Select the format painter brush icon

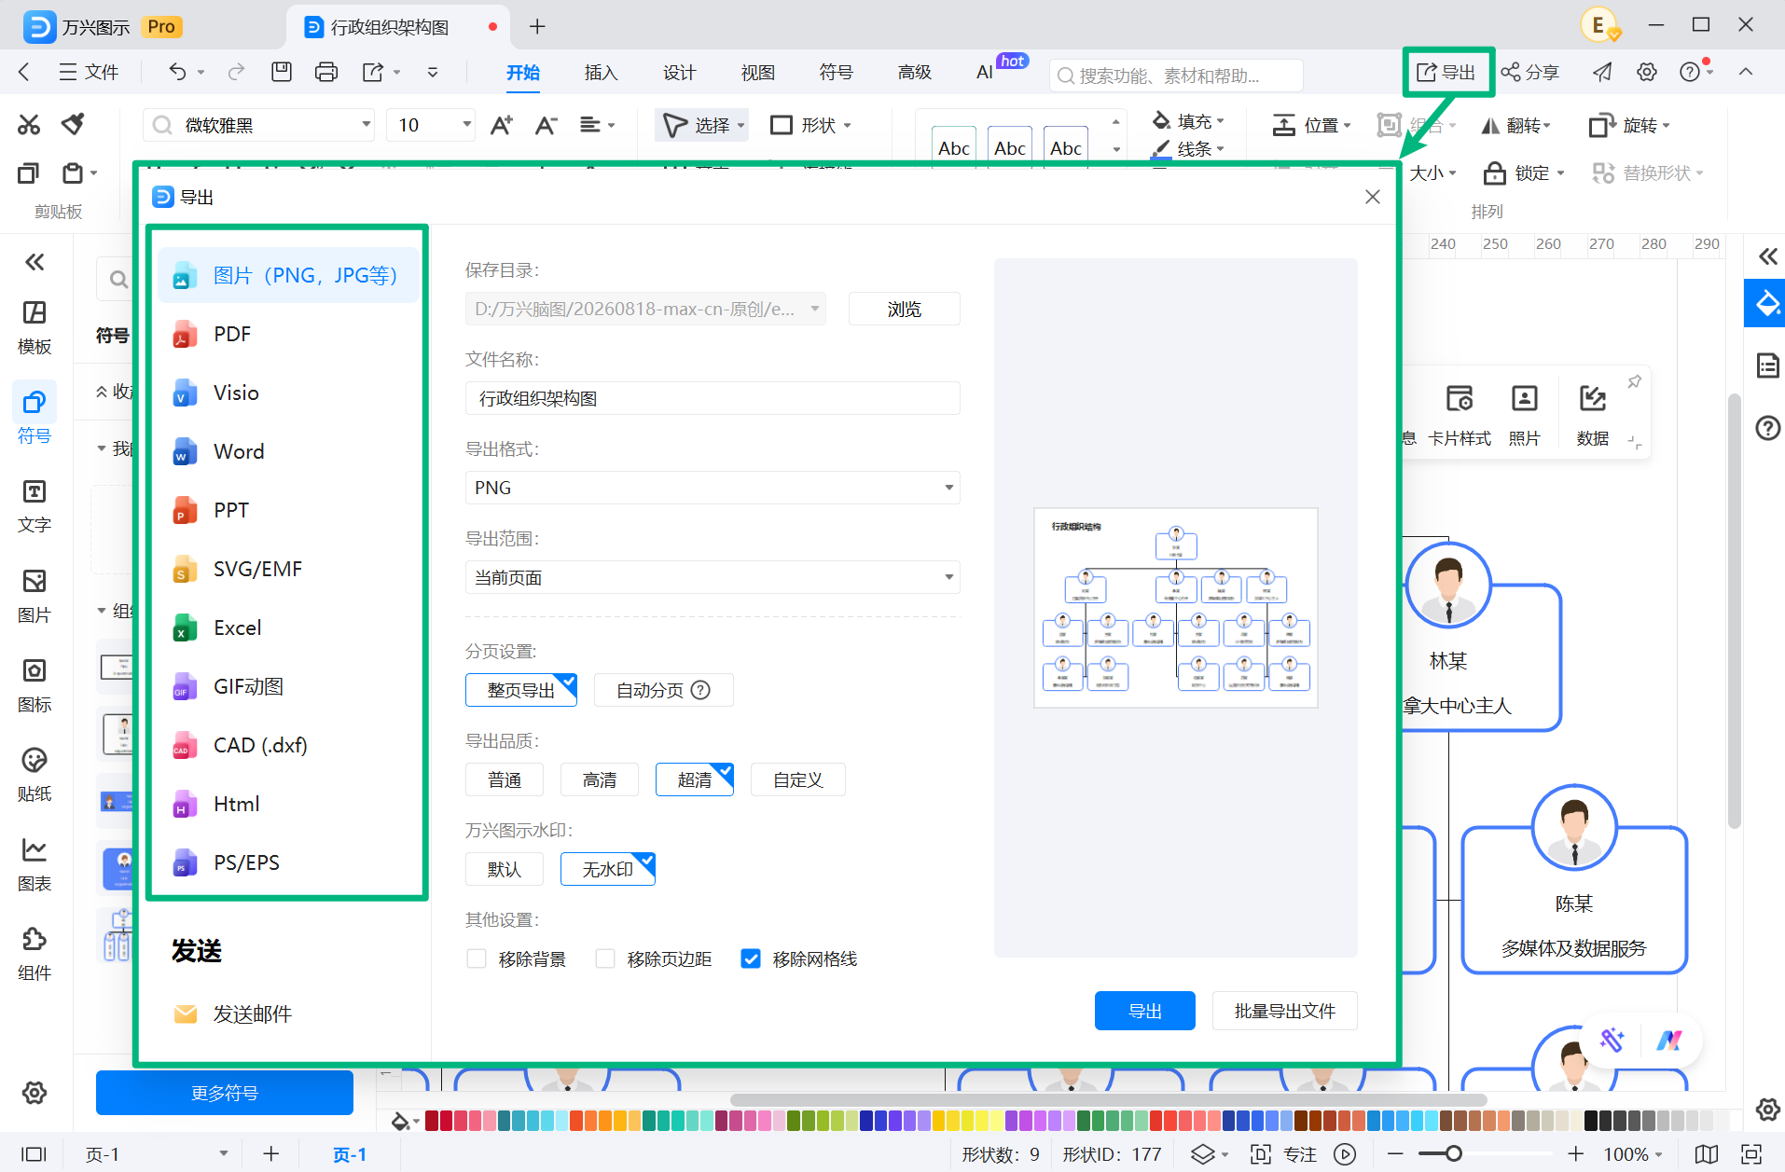(x=73, y=124)
